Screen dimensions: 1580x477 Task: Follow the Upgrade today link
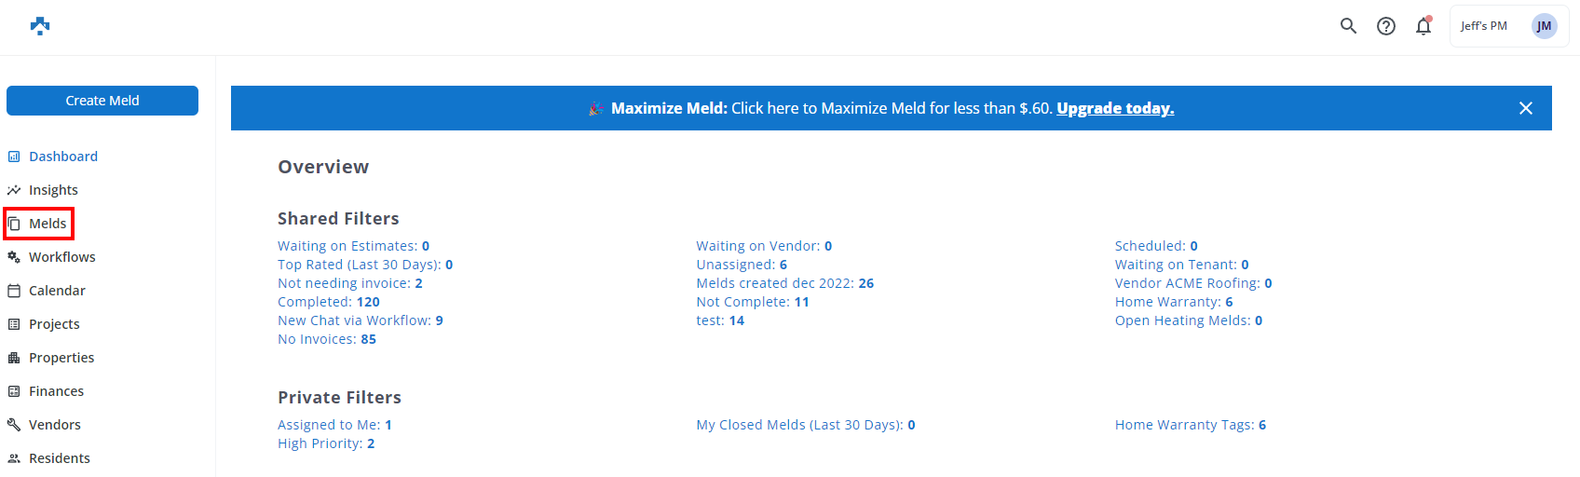[x=1115, y=108]
